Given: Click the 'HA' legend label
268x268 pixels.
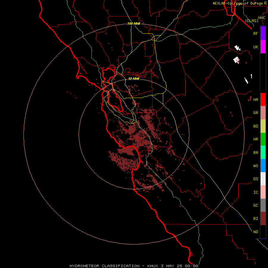Looking at the screenshot, I should tap(255, 99).
